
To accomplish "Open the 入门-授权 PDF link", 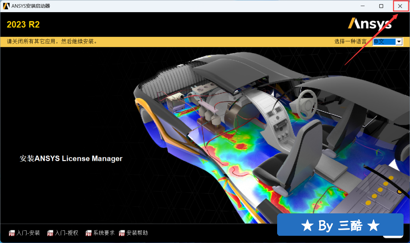I will point(63,233).
